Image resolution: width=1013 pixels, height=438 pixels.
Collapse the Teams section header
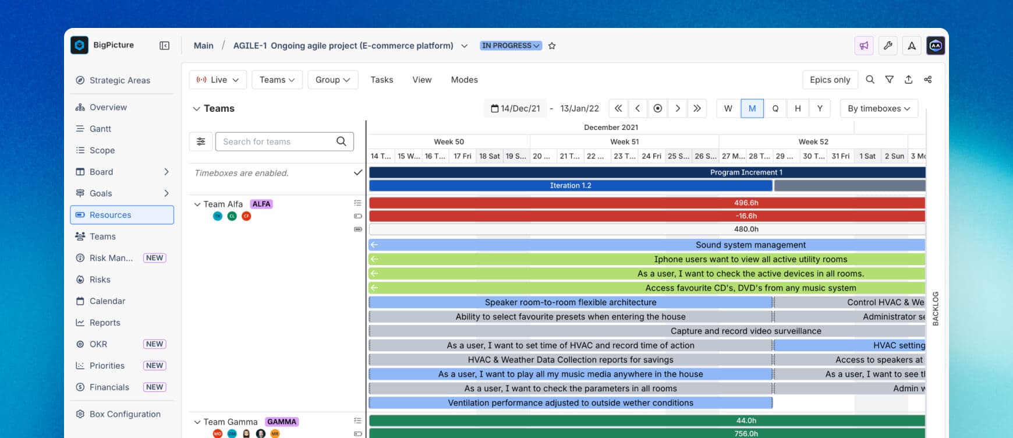197,108
